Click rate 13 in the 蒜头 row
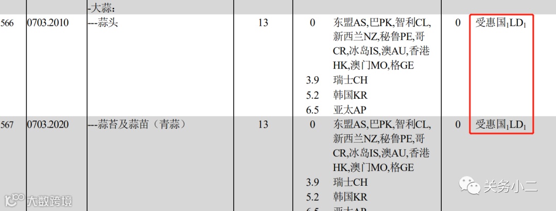Image resolution: width=556 pixels, height=211 pixels. pyautogui.click(x=263, y=23)
